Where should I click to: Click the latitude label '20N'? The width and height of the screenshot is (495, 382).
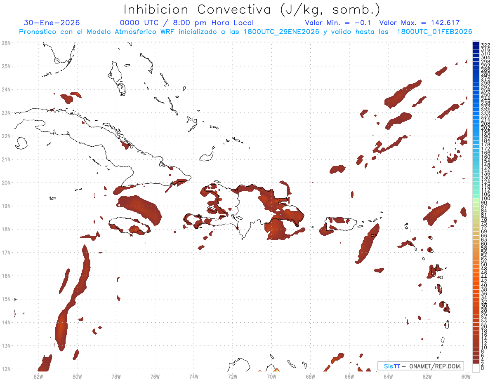(x=6, y=183)
